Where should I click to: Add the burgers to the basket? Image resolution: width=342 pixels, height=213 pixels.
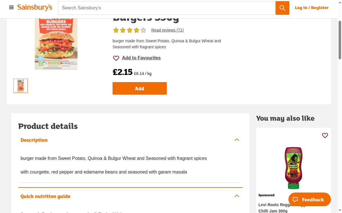[x=140, y=88]
